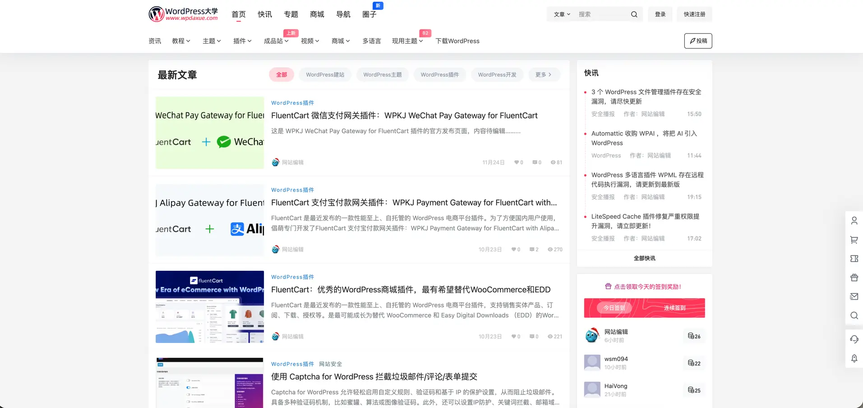
Task: Click the 今日签到 button
Action: pos(614,308)
